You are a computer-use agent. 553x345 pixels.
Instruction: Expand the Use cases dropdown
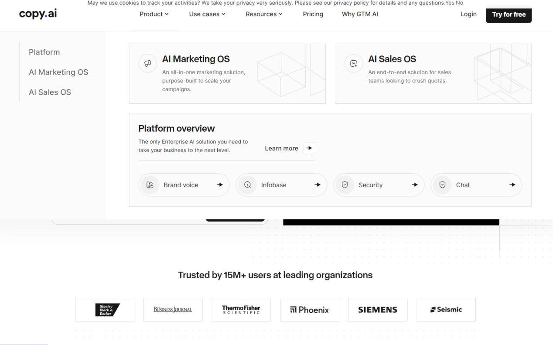click(207, 14)
